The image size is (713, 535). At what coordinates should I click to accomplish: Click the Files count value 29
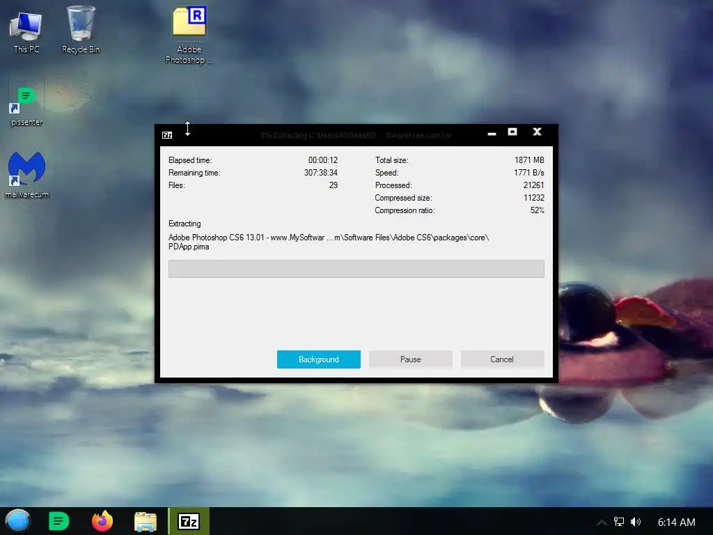[334, 185]
